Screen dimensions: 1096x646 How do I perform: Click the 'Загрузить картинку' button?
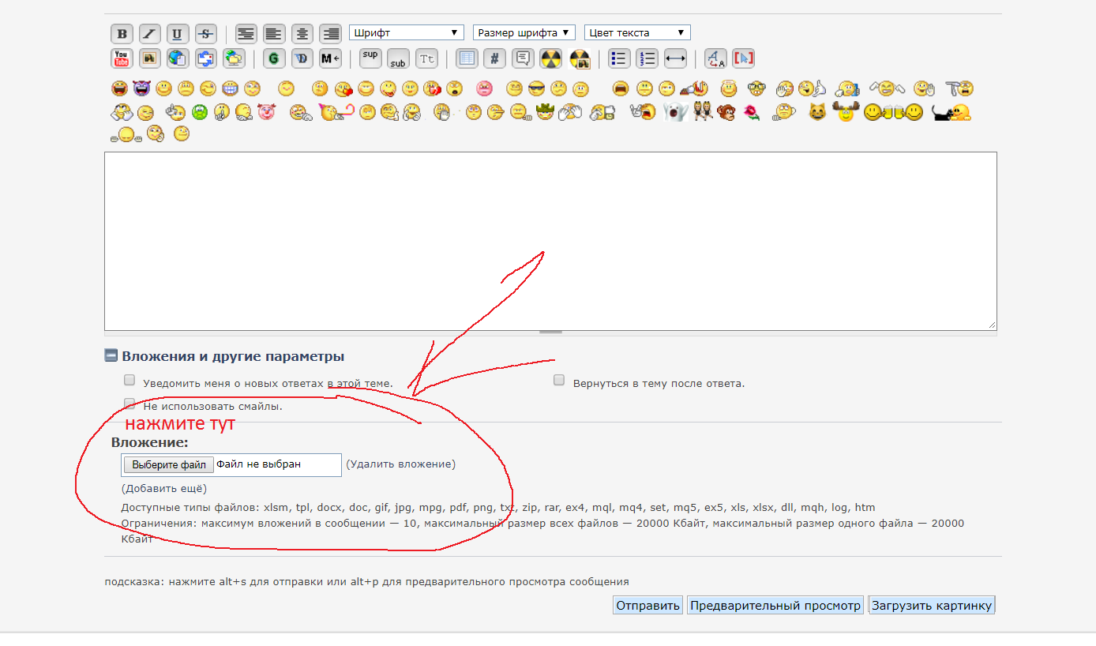(932, 606)
